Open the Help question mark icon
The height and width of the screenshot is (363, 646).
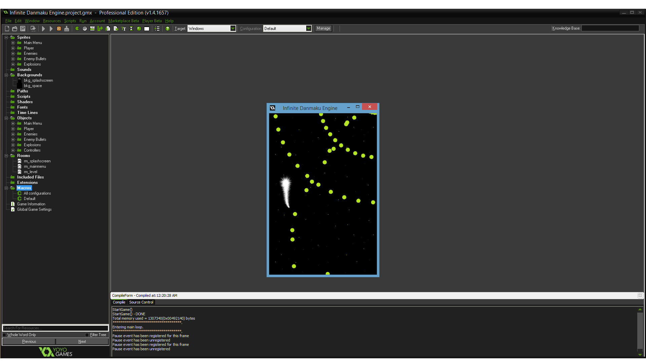coord(167,29)
